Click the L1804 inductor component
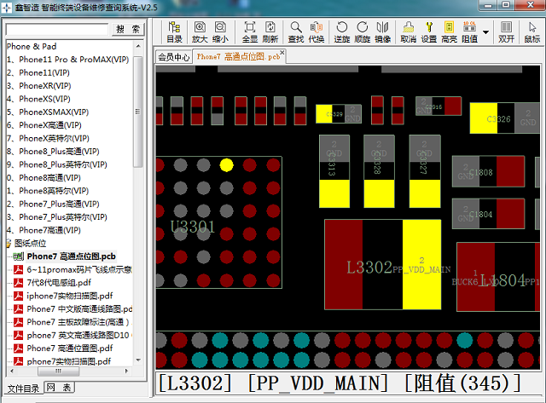Viewport: 546px width, 403px height. [x=498, y=276]
